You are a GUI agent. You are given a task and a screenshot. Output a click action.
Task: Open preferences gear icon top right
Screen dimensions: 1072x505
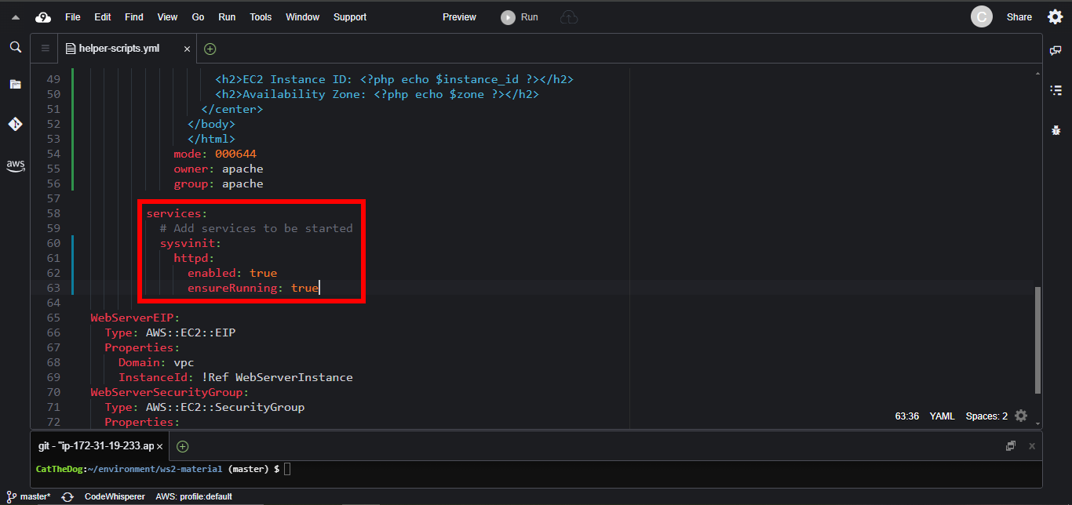1056,17
